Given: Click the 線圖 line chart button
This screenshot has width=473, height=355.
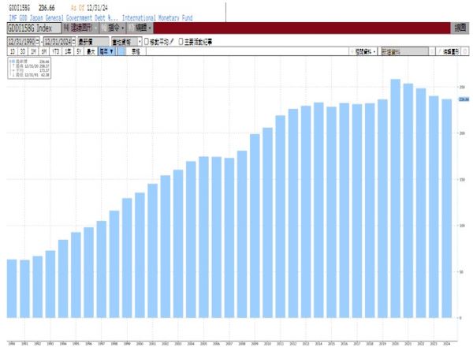Looking at the screenshot, I should point(460,28).
